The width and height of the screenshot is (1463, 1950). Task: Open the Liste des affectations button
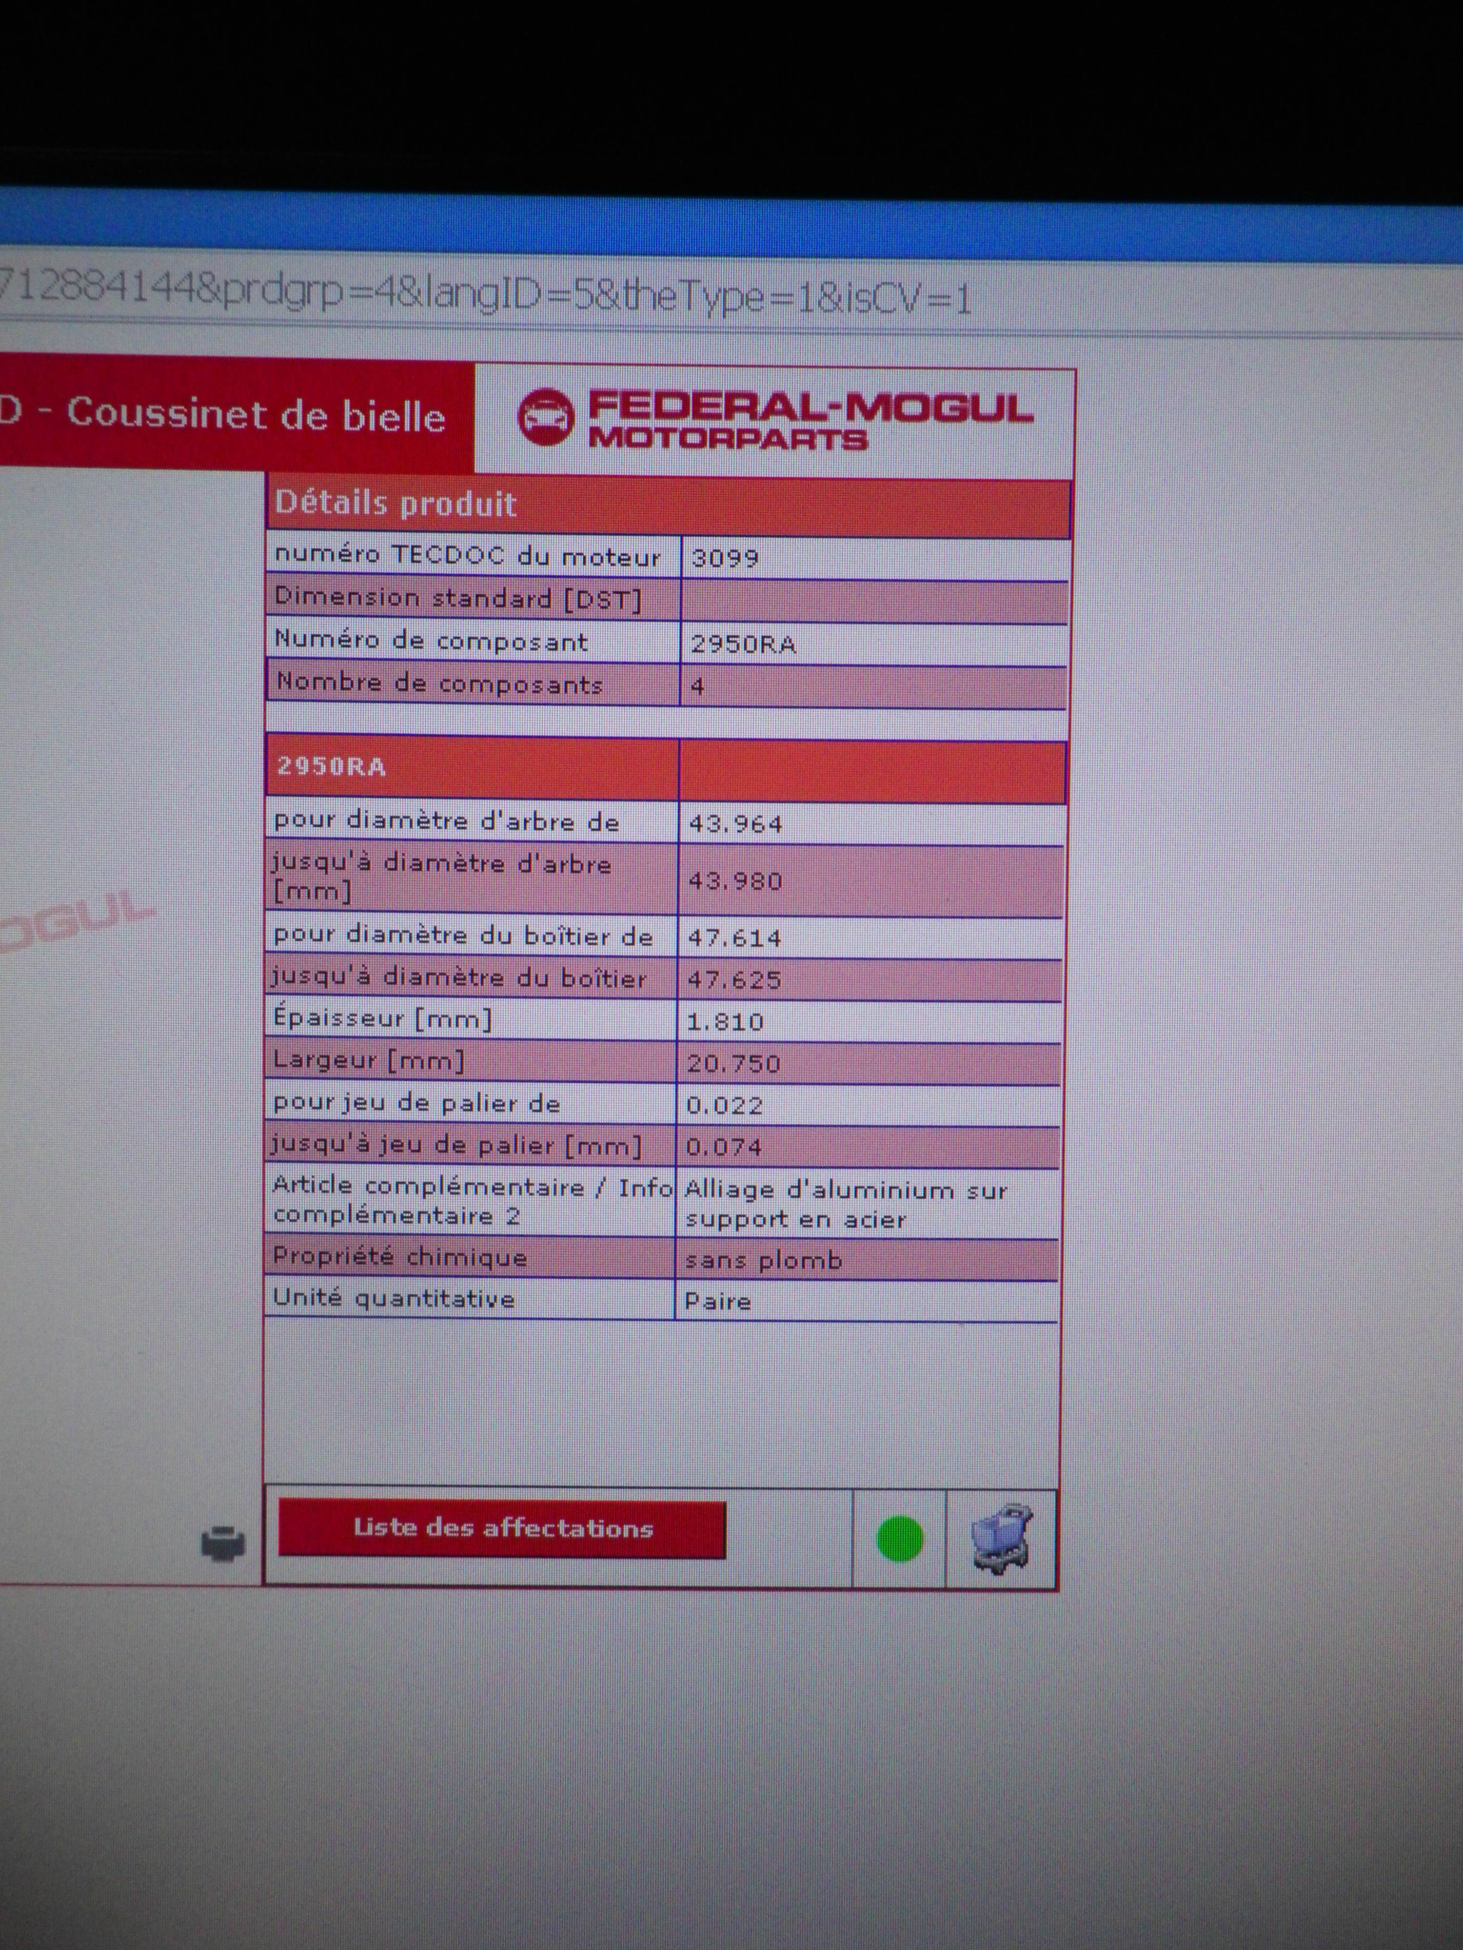click(x=502, y=1529)
